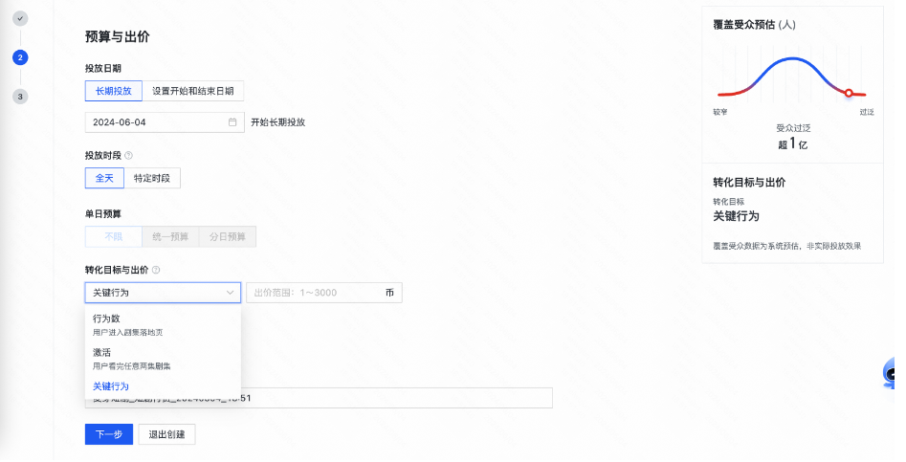Viewport: 906px width, 462px height.
Task: Click the 预算与出价 heading
Action: pyautogui.click(x=118, y=37)
